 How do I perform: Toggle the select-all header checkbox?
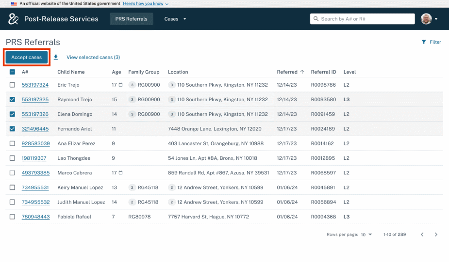(12, 72)
